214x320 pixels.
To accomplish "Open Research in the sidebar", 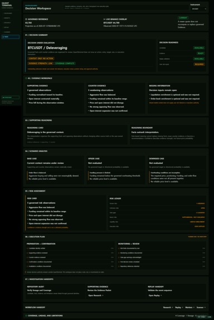I will tap(11, 23).
